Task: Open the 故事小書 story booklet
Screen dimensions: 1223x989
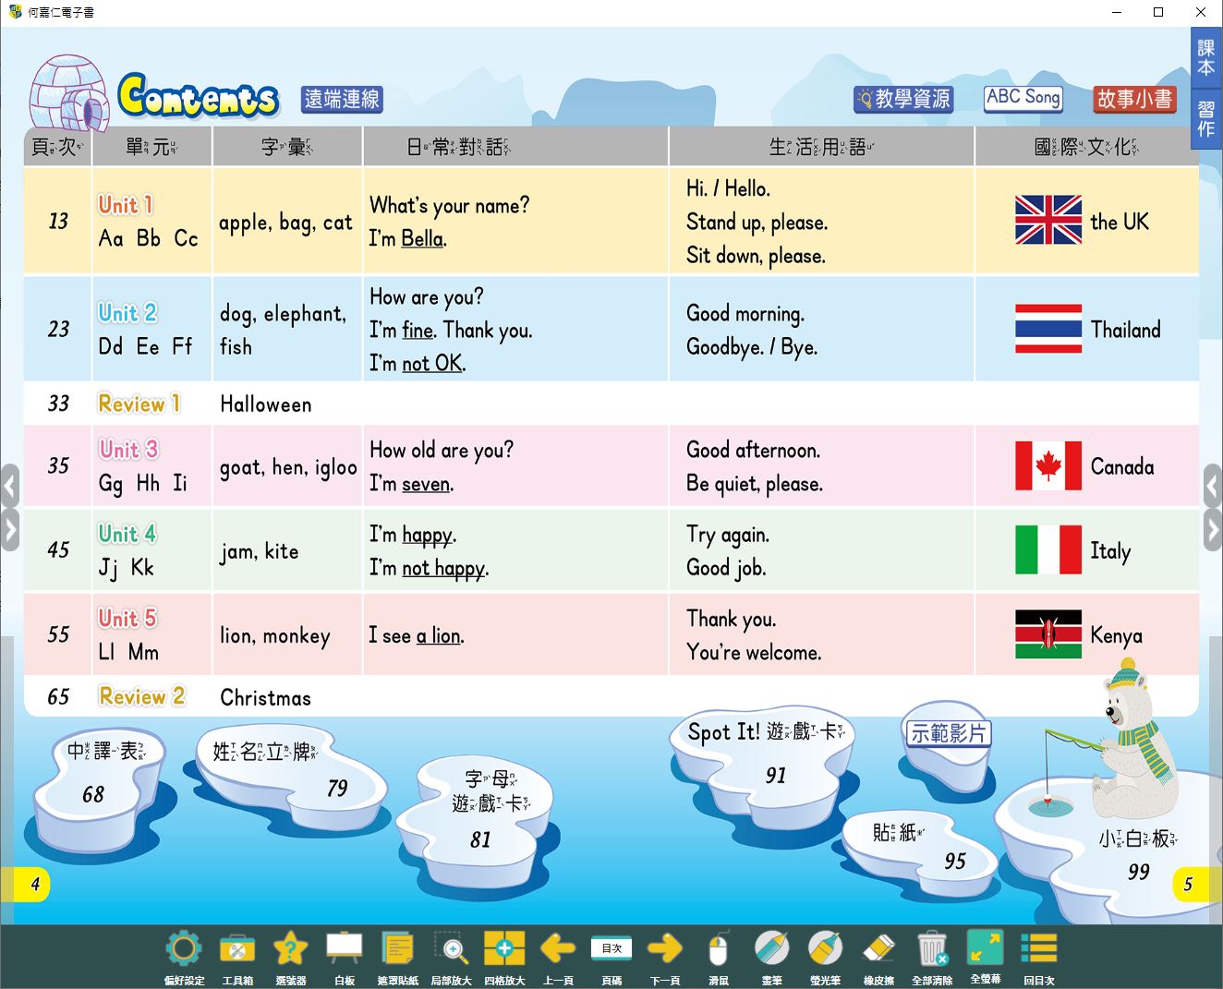Action: click(x=1134, y=99)
